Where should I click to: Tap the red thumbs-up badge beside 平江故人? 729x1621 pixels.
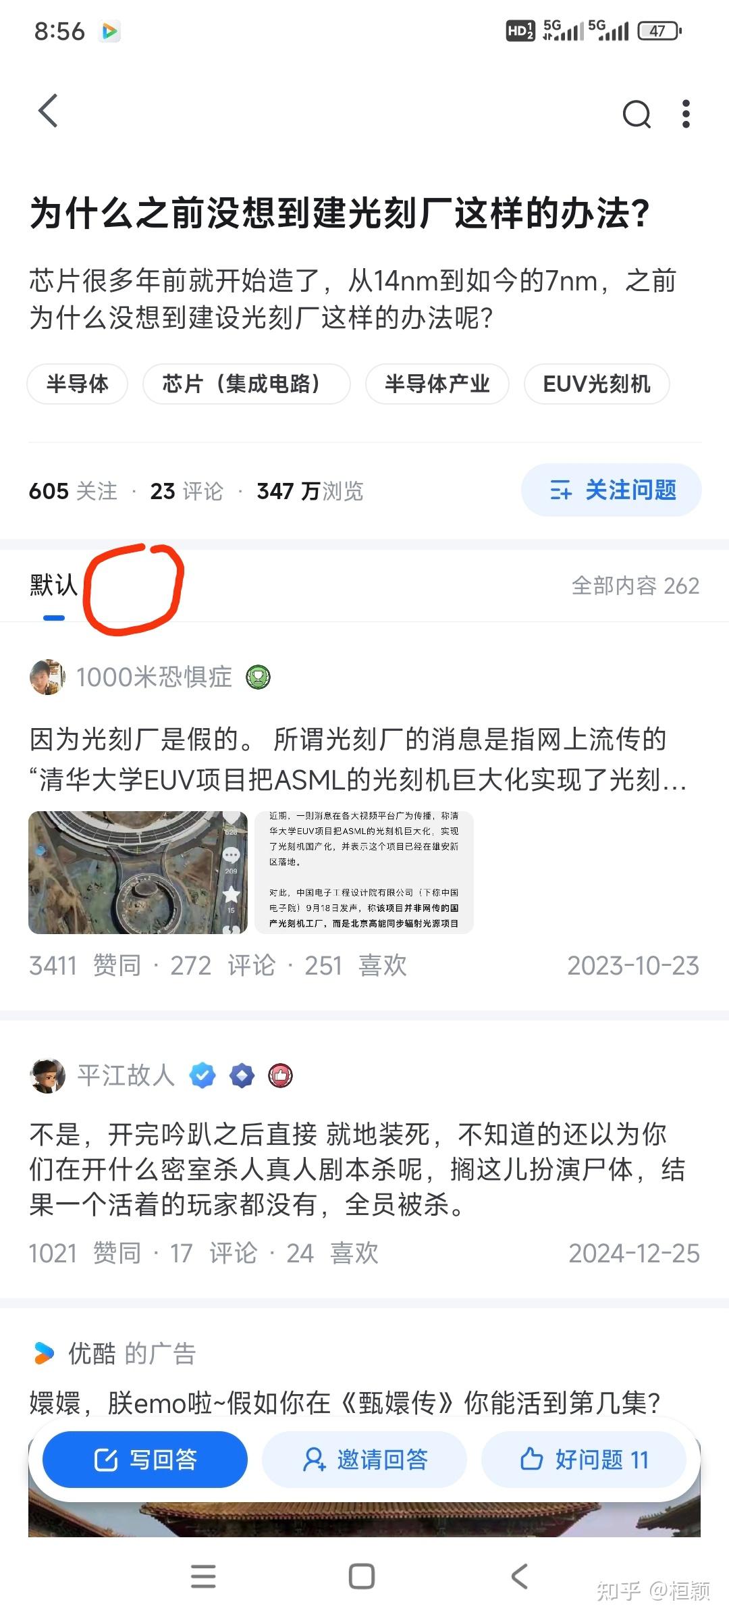click(x=281, y=1075)
